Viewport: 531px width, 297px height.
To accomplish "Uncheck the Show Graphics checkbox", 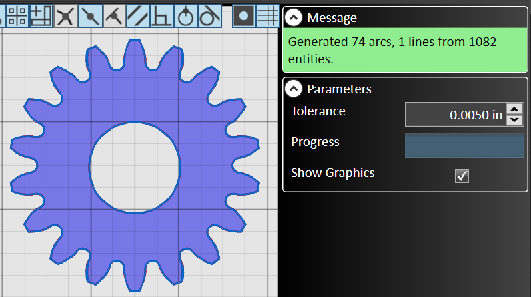I will [462, 176].
